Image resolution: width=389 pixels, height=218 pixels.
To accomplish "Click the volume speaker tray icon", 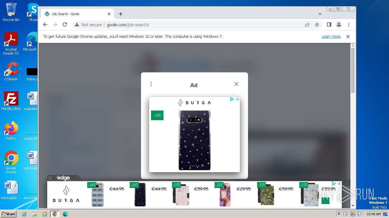I will pyautogui.click(x=346, y=214).
